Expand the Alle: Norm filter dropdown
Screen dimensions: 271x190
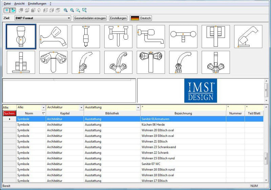click(x=43, y=108)
